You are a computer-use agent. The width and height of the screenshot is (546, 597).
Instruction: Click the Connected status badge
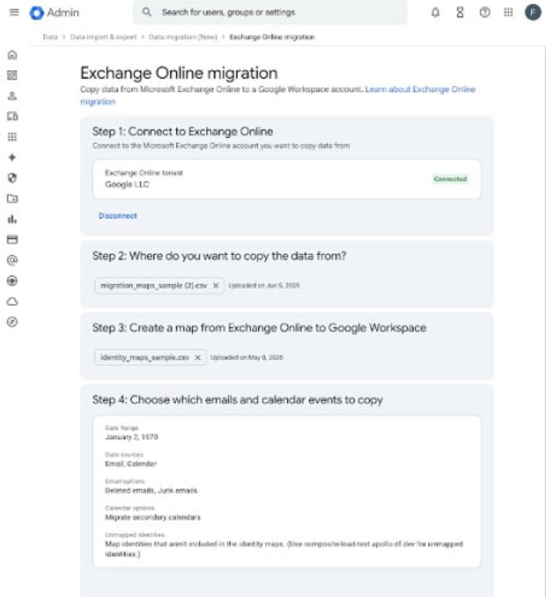click(x=450, y=179)
